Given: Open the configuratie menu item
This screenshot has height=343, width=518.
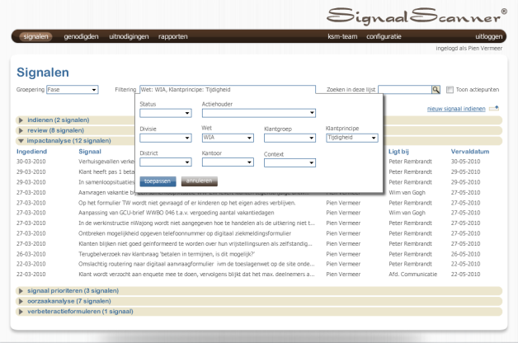Looking at the screenshot, I should click(384, 36).
